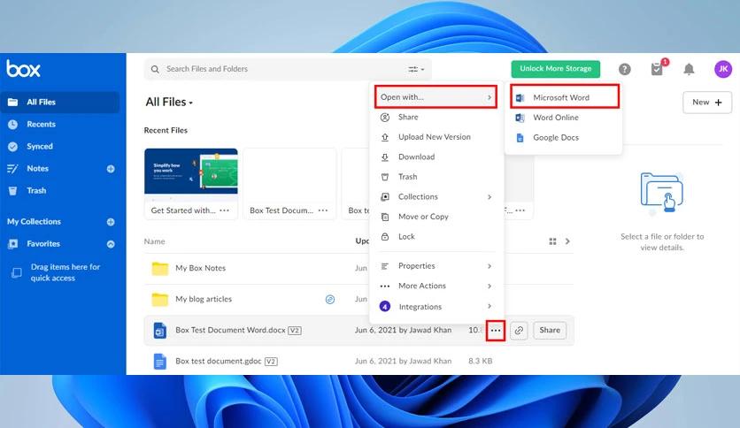The width and height of the screenshot is (740, 428).
Task: Click the plus icon next to Notes
Action: [x=111, y=169]
